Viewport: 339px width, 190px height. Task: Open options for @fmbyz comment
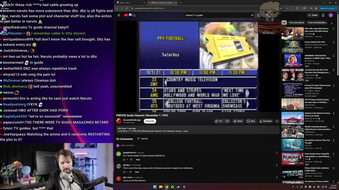[277, 165]
